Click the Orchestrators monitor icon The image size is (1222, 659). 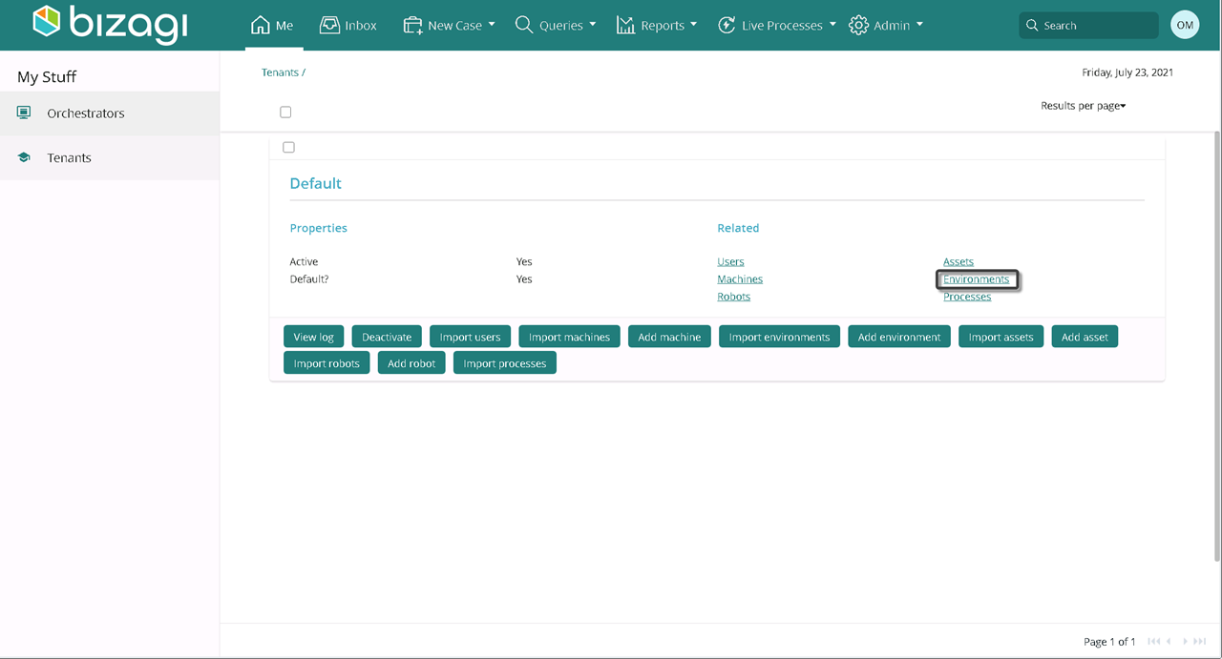pyautogui.click(x=24, y=113)
